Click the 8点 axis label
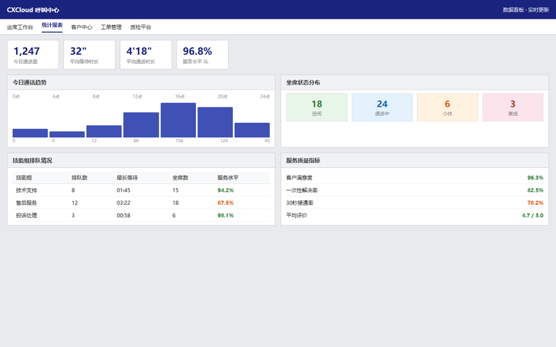 tap(96, 96)
